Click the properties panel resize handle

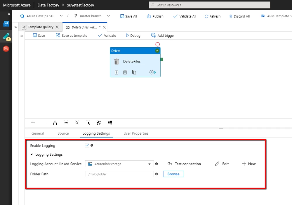(221, 128)
